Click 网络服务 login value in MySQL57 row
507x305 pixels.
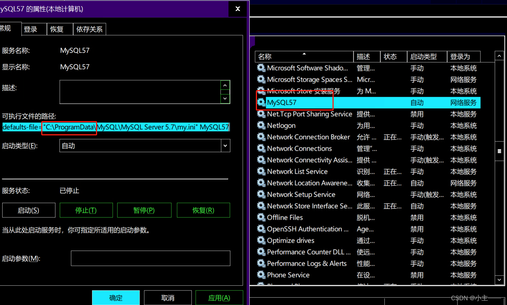pyautogui.click(x=464, y=103)
